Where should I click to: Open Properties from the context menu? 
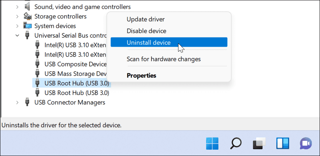point(141,75)
